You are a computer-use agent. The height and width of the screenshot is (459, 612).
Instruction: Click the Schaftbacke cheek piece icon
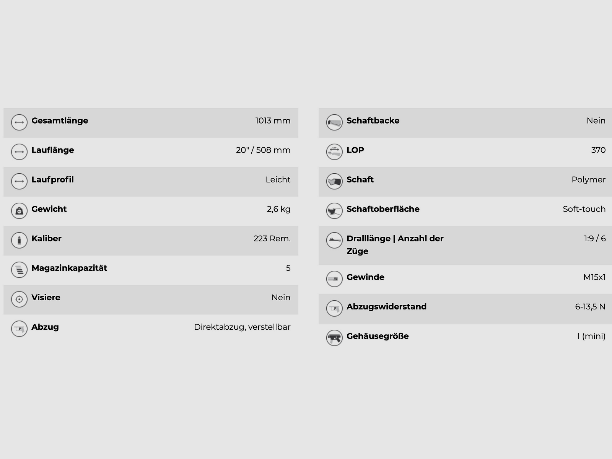tap(334, 122)
